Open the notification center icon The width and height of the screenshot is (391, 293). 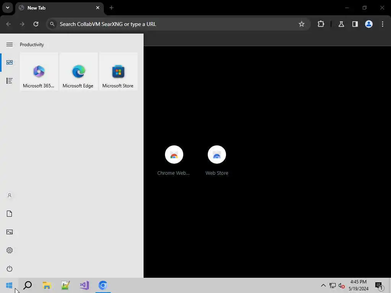coord(379,285)
